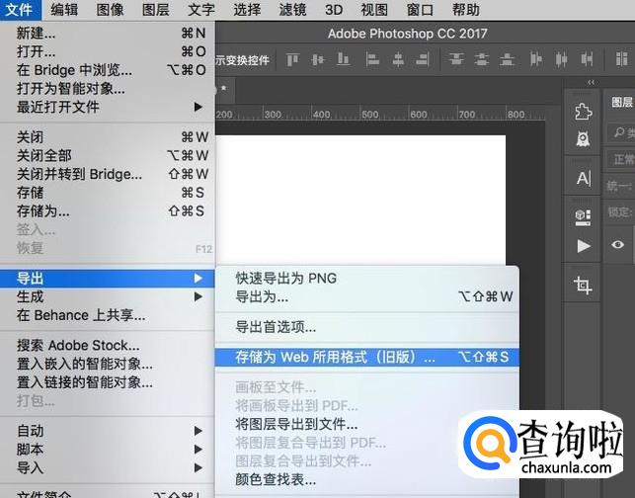Open the 图层 (Layer) menu

pos(156,9)
